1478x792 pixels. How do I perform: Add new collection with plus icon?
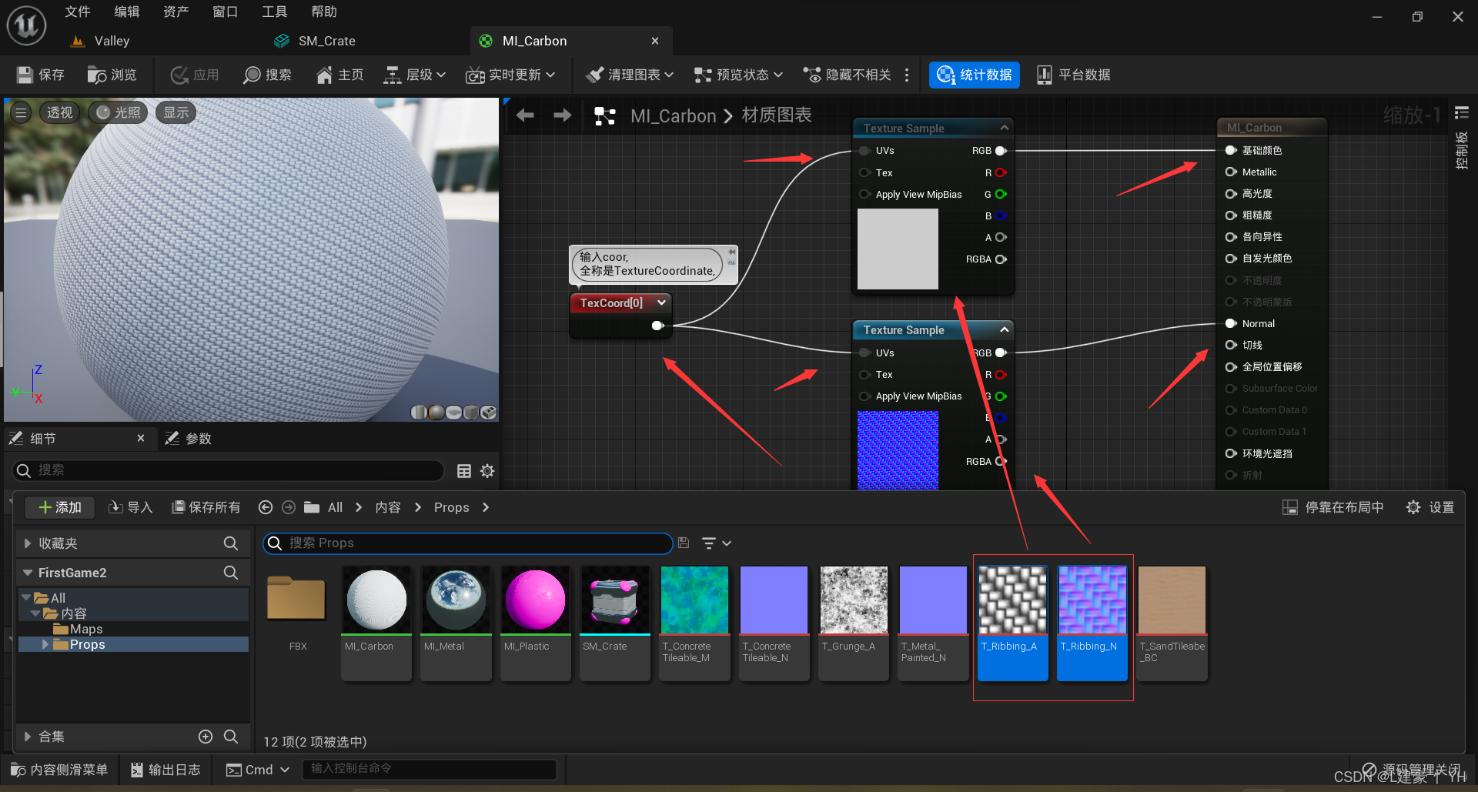tap(206, 737)
